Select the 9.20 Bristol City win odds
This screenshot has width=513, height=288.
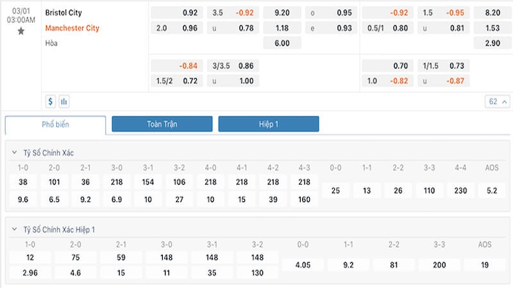tap(282, 13)
